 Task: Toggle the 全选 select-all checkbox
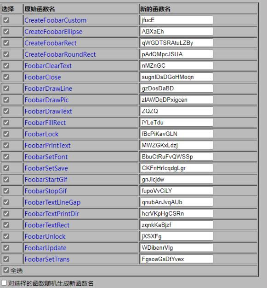tap(6, 270)
